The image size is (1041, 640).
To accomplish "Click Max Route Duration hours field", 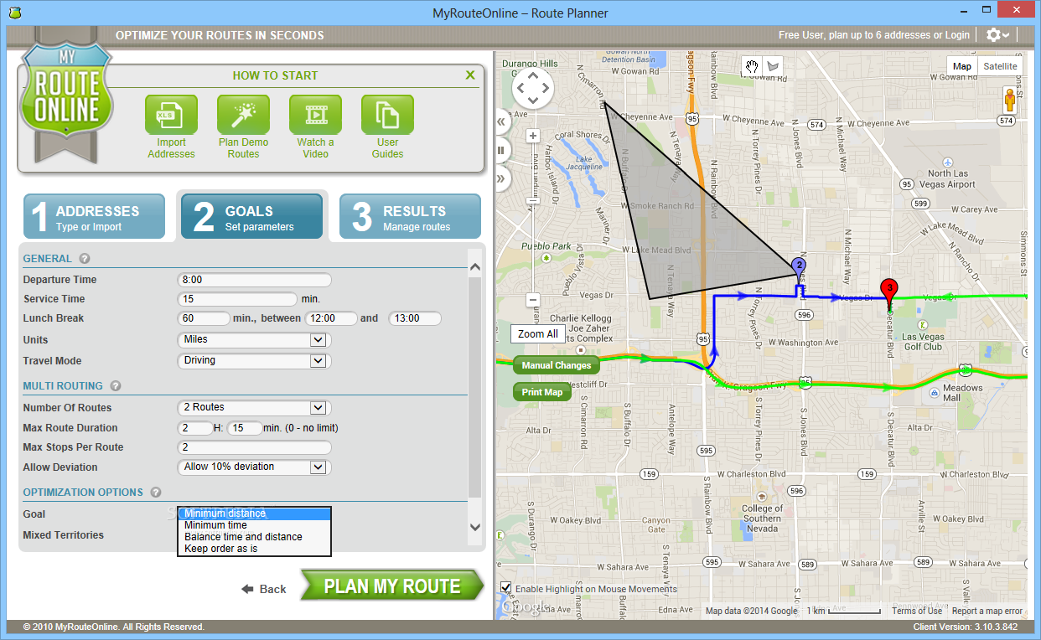I will [195, 428].
